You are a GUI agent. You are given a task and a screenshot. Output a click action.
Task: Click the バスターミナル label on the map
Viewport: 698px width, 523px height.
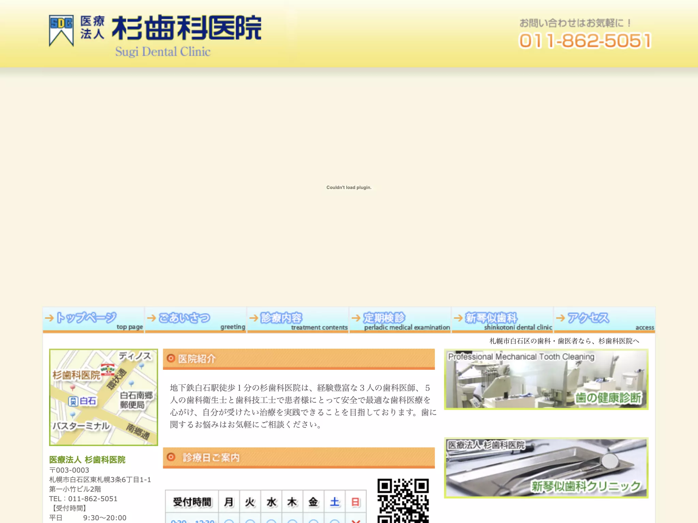(x=81, y=426)
